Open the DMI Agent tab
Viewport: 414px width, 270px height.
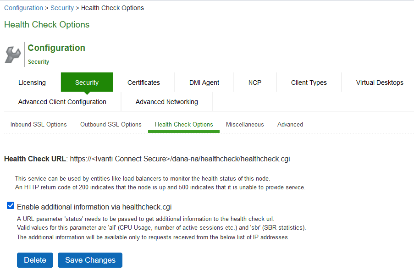204,83
